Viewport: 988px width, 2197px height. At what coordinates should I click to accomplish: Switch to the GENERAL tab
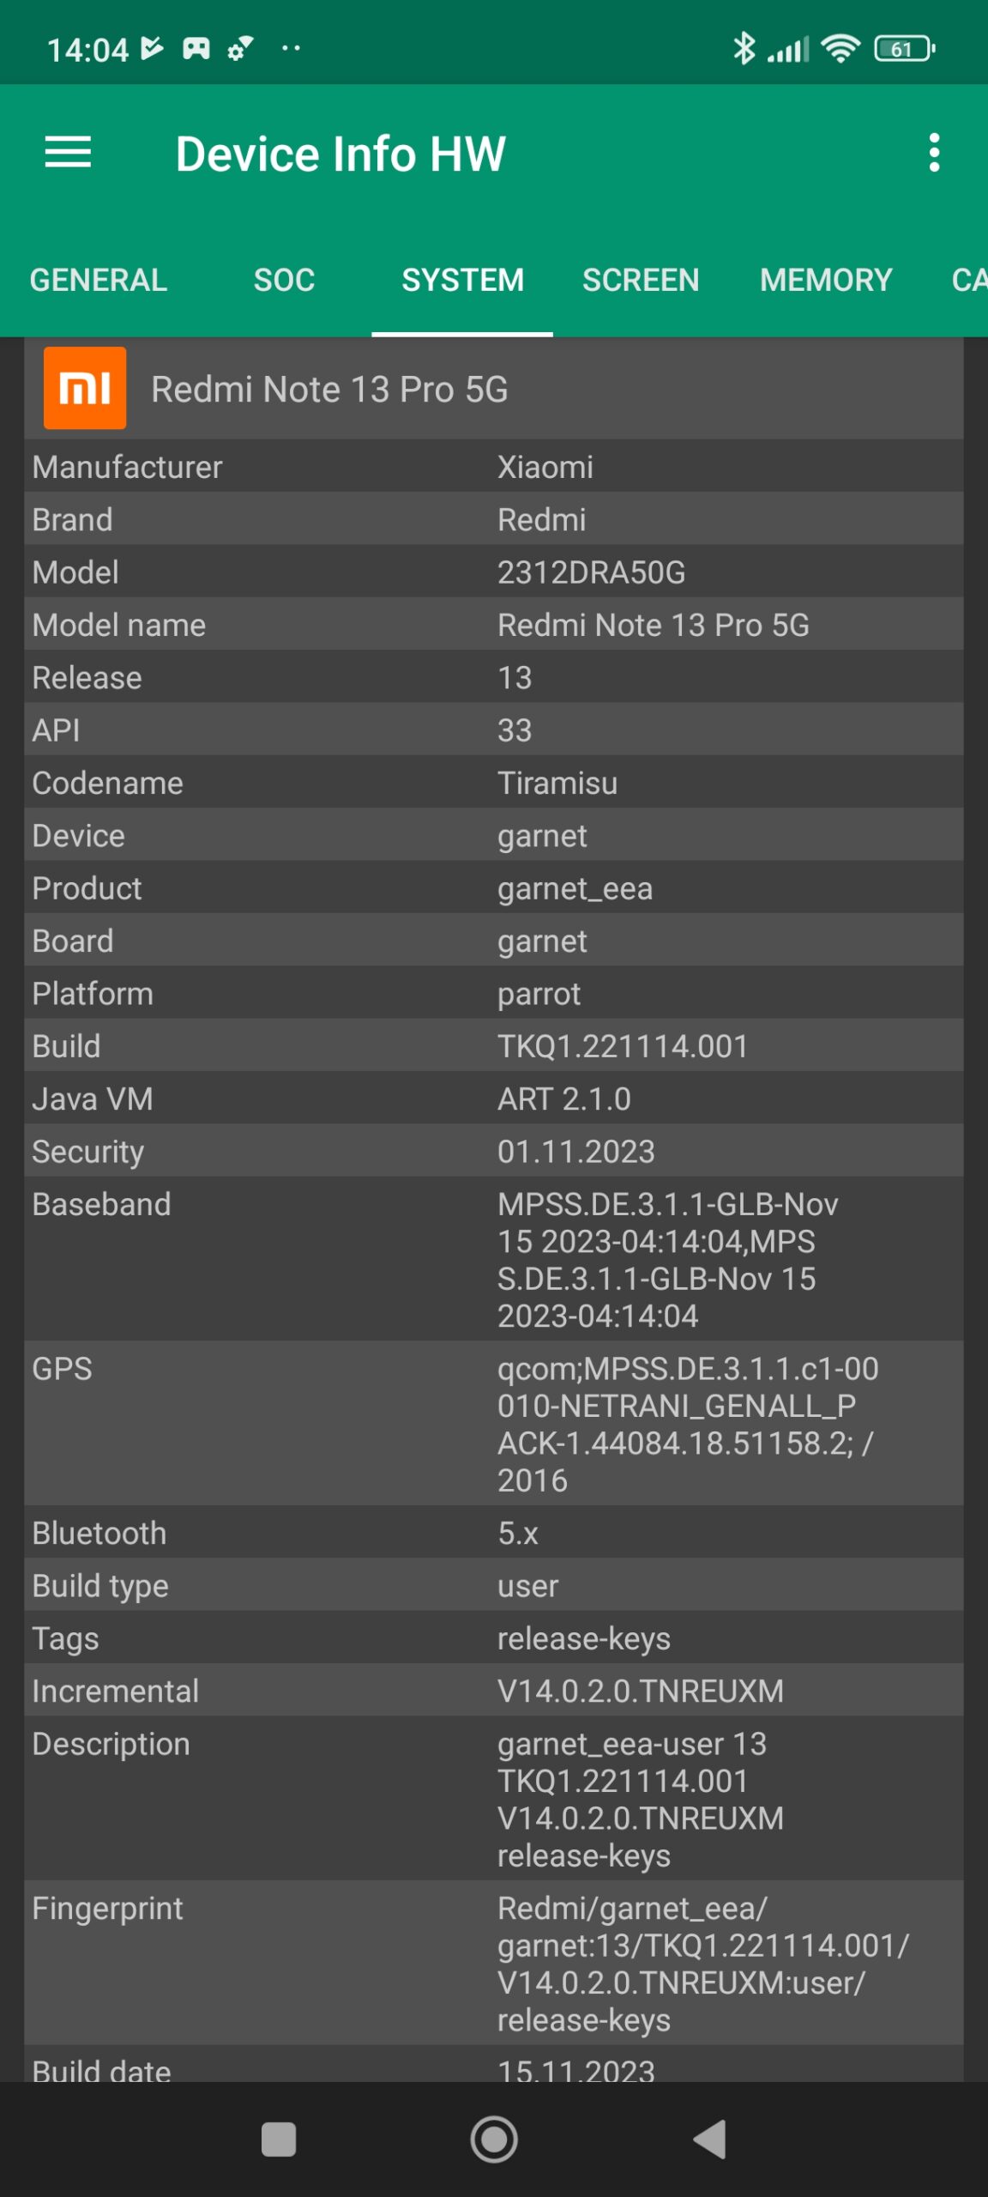[x=99, y=280]
